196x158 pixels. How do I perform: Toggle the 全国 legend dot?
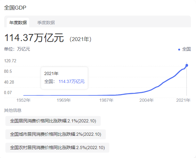coord(179,50)
